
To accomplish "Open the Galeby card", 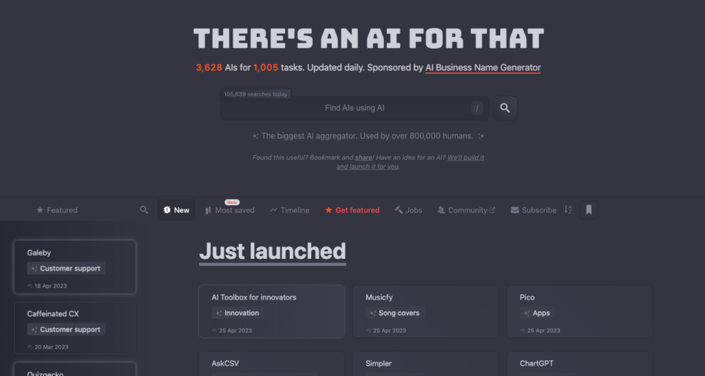I will (x=74, y=267).
